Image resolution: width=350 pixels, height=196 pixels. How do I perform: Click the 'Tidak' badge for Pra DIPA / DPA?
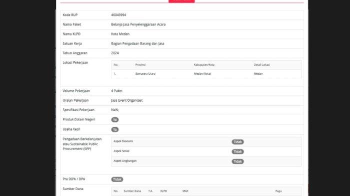coord(117,180)
